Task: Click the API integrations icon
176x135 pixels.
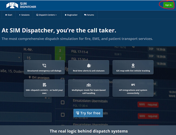Action: (x=133, y=85)
